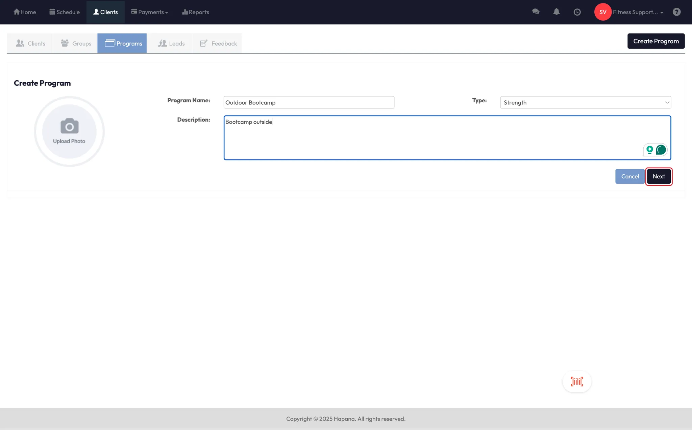692x430 pixels.
Task: Expand the Fitness Support account menu
Action: [638, 12]
